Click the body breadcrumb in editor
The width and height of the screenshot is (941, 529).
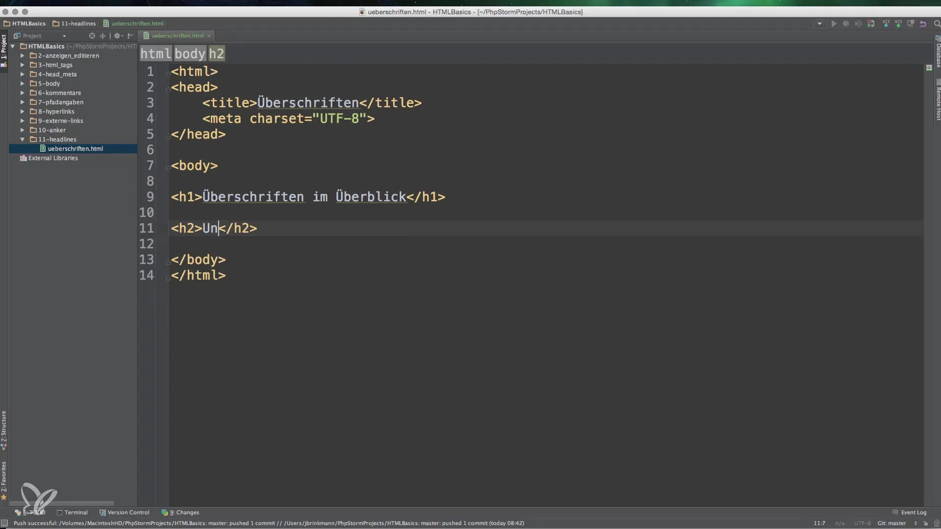tap(190, 54)
